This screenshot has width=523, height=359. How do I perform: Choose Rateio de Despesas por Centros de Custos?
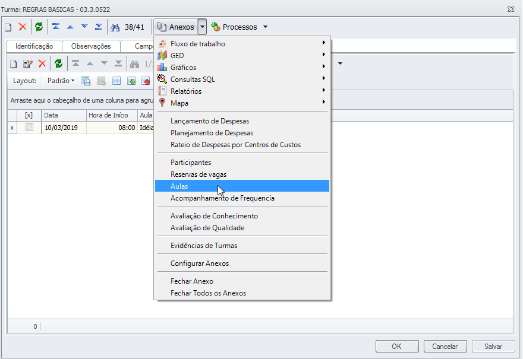coord(242,145)
